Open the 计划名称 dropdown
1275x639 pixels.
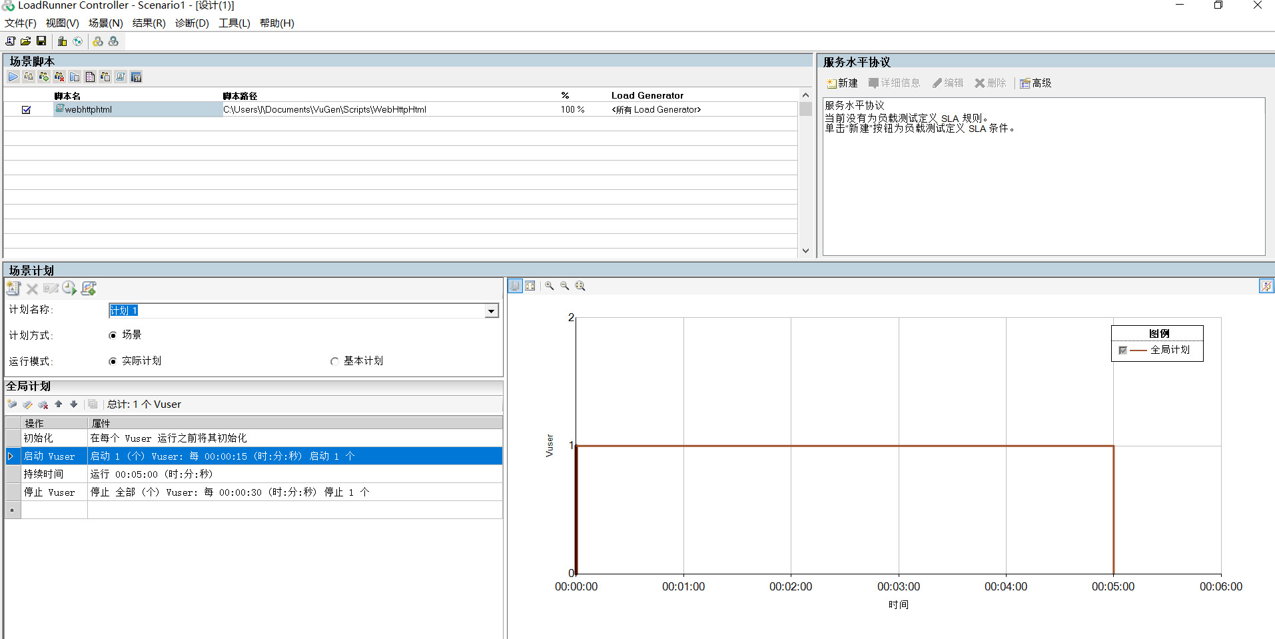(x=491, y=310)
